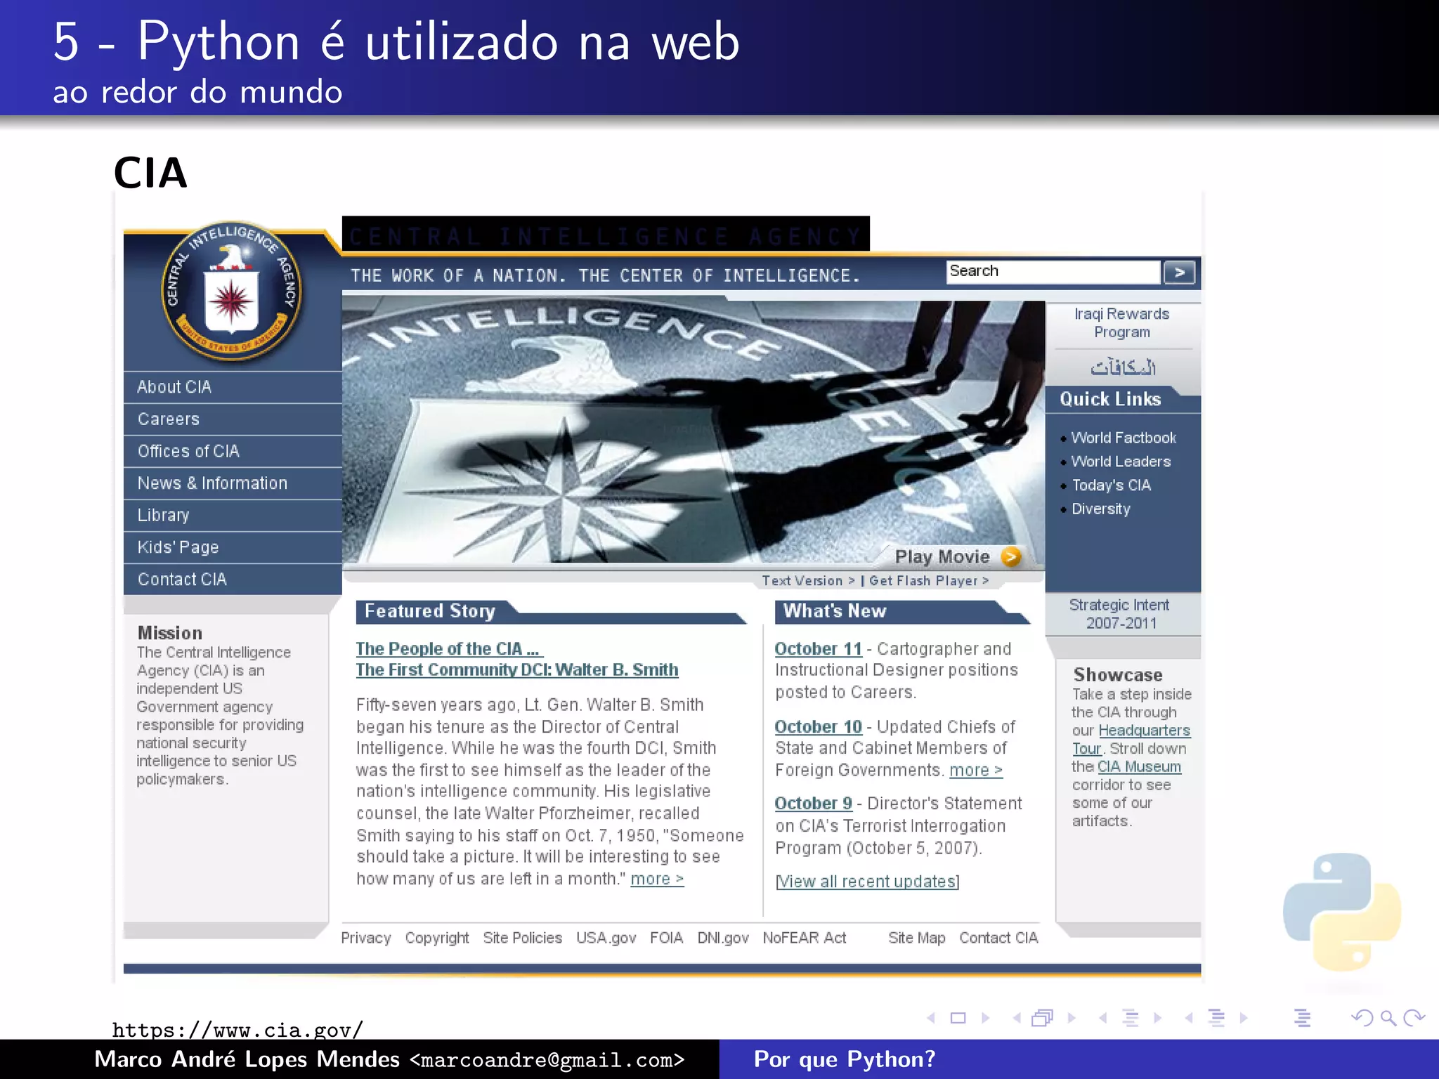Click Contact CIA in the footer
The image size is (1439, 1079).
tap(998, 939)
